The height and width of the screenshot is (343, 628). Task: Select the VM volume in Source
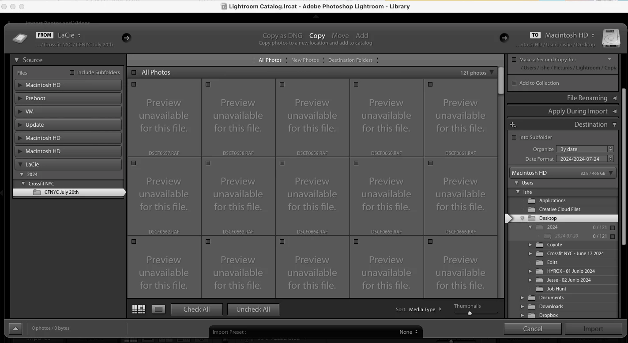(68, 112)
